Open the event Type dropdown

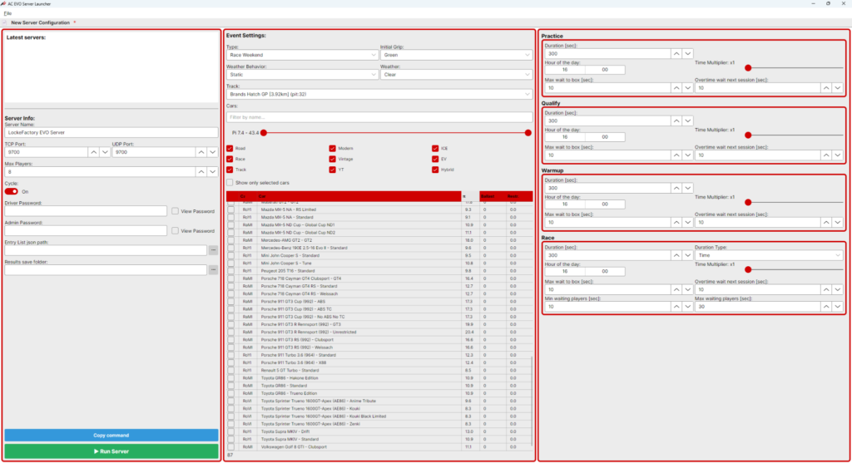pos(302,55)
